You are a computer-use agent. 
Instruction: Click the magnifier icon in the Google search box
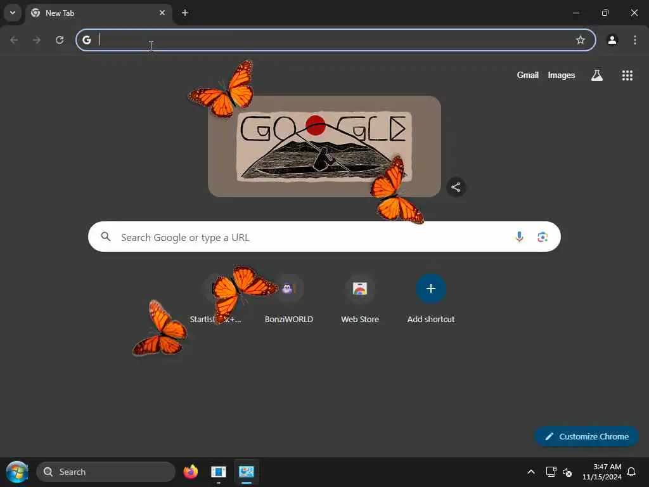click(106, 237)
